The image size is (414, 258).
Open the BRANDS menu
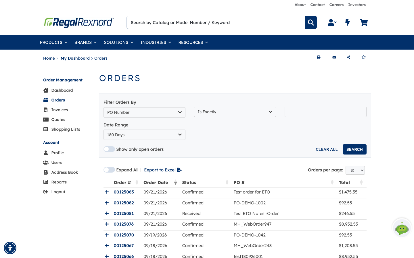(85, 42)
